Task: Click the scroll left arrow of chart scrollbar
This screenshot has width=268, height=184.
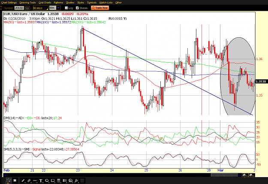Action: pos(5,175)
